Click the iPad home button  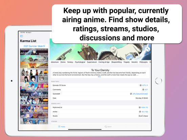(x=159, y=81)
